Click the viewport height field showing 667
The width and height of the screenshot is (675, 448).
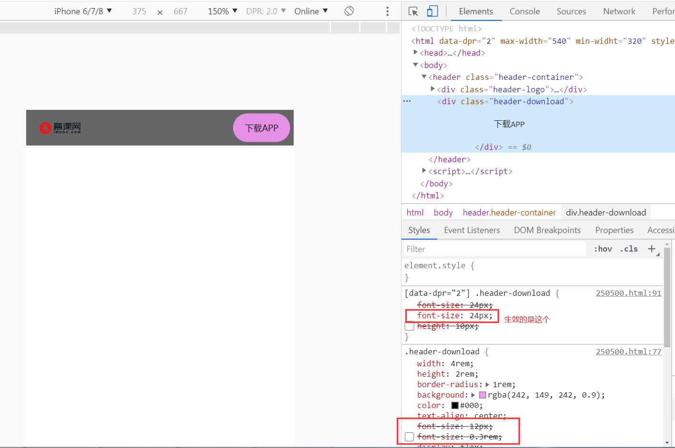click(x=180, y=11)
